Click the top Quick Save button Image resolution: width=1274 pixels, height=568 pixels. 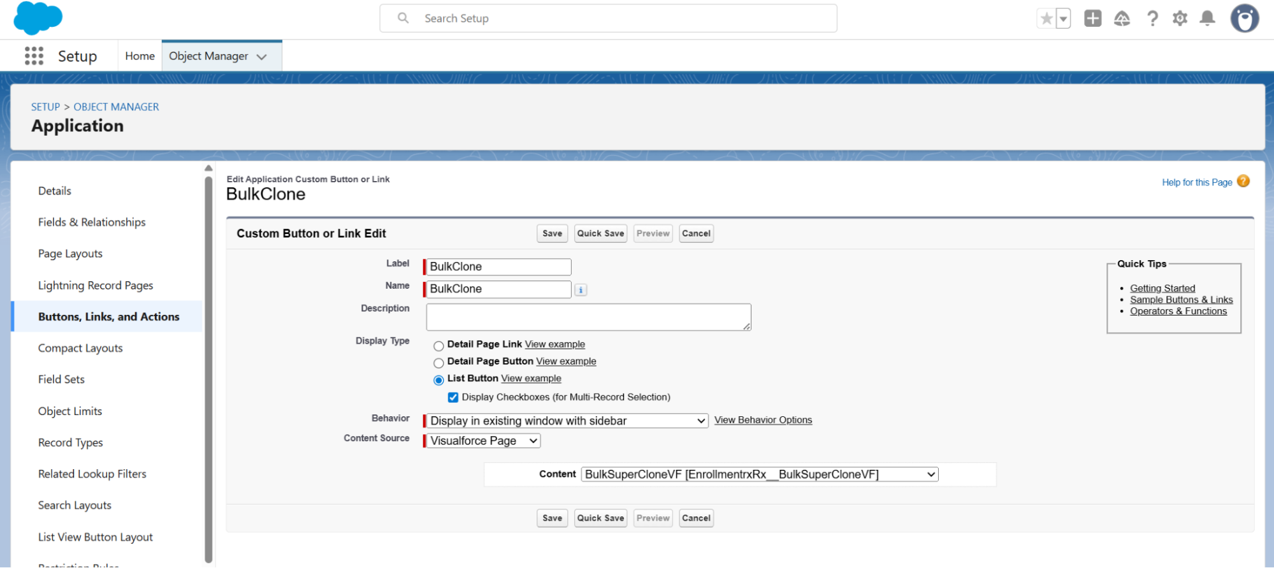coord(600,234)
